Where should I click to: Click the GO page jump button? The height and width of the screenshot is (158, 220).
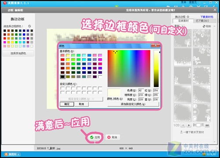click(207, 125)
